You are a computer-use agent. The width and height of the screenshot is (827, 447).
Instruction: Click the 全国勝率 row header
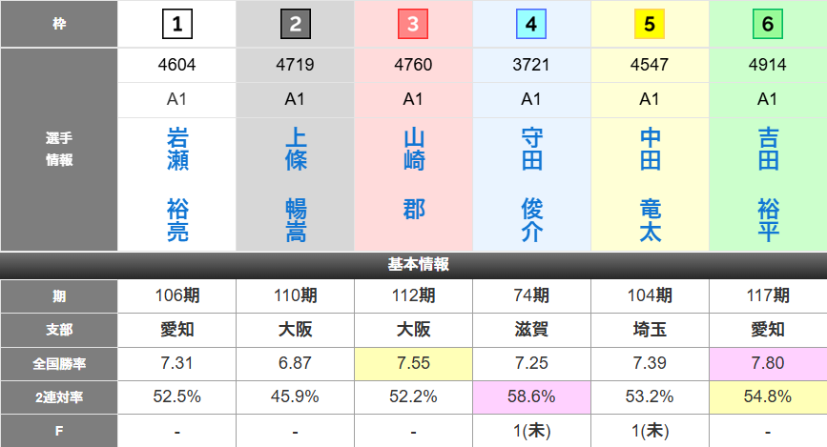[x=59, y=363]
